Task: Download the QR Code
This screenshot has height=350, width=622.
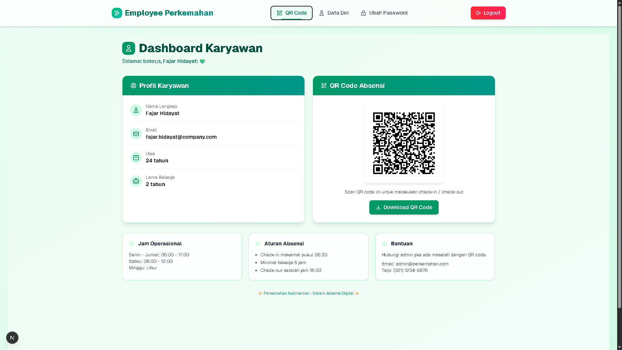Action: pyautogui.click(x=404, y=207)
